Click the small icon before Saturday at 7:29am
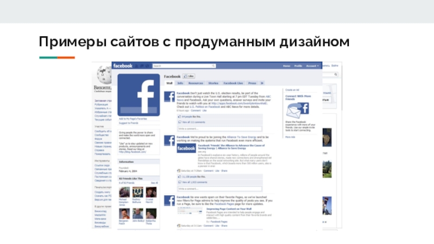The width and height of the screenshot is (434, 244). [x=179, y=171]
